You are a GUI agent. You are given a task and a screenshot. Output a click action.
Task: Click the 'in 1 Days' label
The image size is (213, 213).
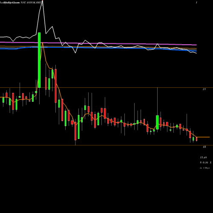(204, 168)
